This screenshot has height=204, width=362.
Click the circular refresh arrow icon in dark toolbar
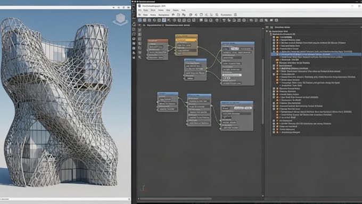217,20
